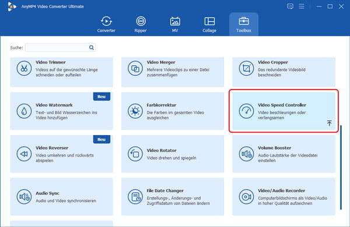This screenshot has height=227, width=350.
Task: Open the Farbkorrektur title
Action: tap(162, 105)
